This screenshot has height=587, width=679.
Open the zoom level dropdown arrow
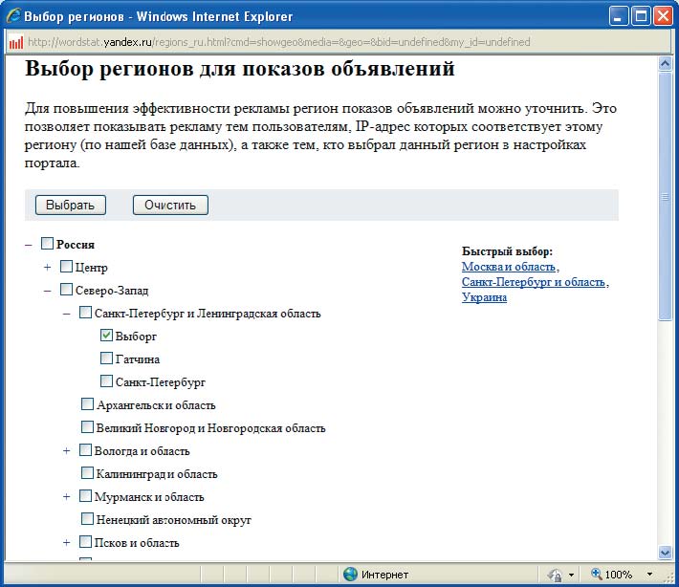[649, 574]
